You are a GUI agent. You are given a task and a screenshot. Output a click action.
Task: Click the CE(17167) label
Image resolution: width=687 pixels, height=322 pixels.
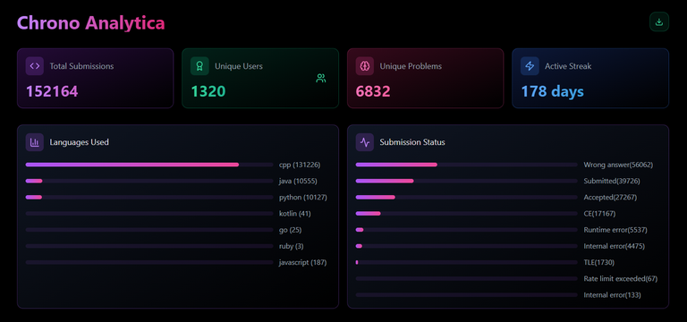pos(599,214)
